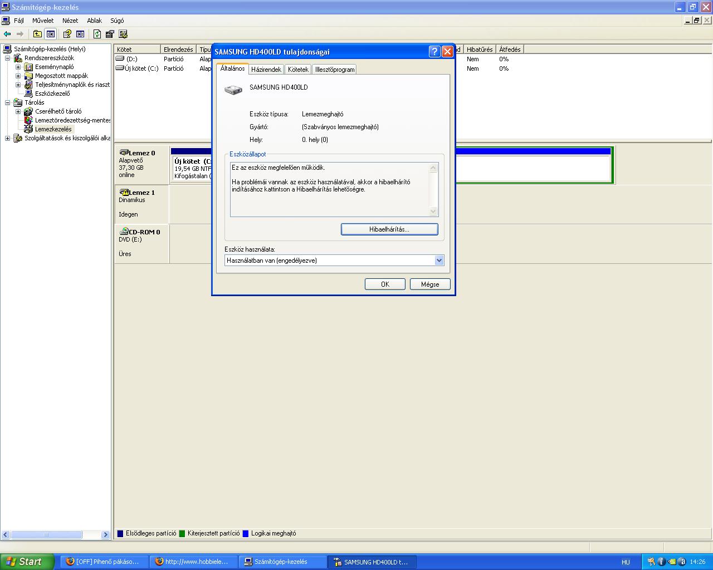The image size is (713, 570).
Task: Collapse the Rendszereszközök tree node
Action: [x=7, y=58]
